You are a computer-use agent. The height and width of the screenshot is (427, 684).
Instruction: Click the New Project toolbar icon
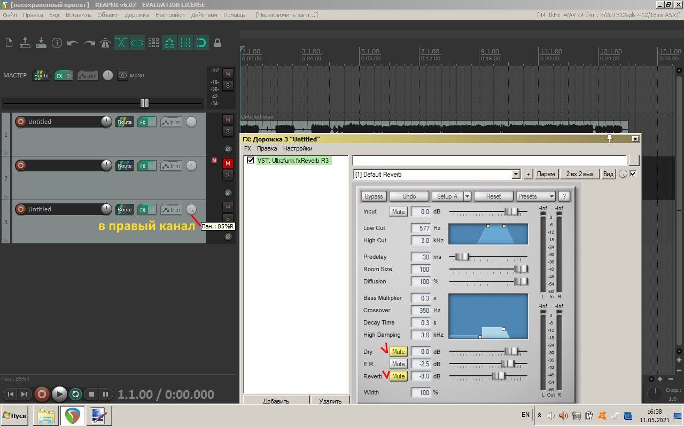[9, 43]
